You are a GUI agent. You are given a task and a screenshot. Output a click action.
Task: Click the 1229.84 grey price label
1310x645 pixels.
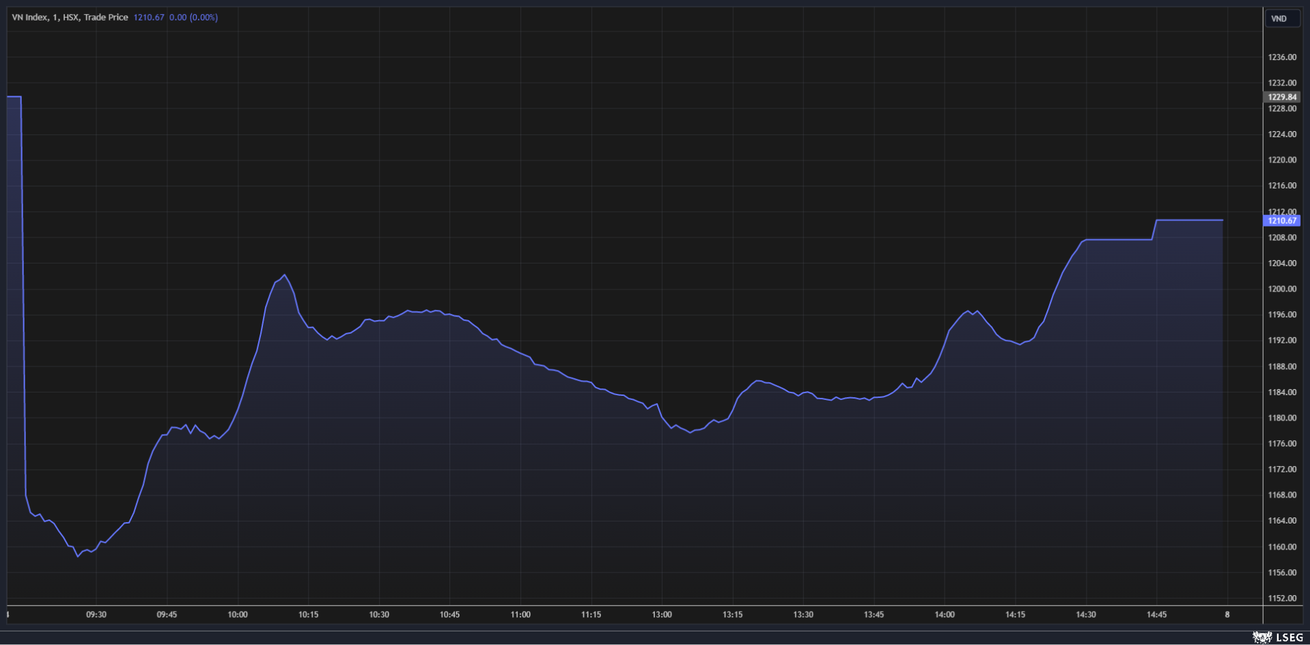[x=1282, y=97]
